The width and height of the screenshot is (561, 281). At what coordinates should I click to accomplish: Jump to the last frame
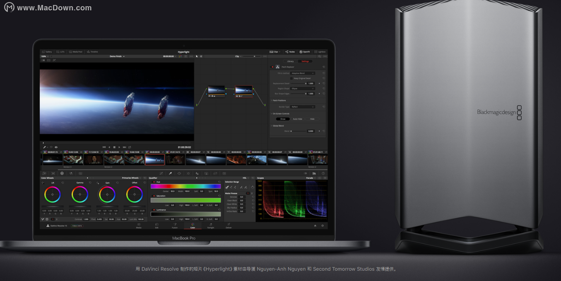pos(124,147)
